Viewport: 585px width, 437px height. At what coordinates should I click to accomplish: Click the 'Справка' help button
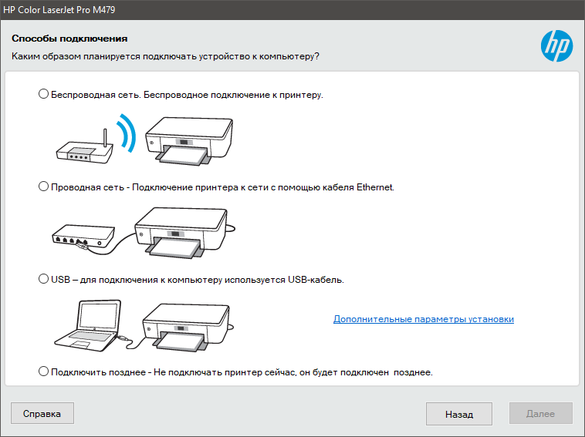coord(42,413)
